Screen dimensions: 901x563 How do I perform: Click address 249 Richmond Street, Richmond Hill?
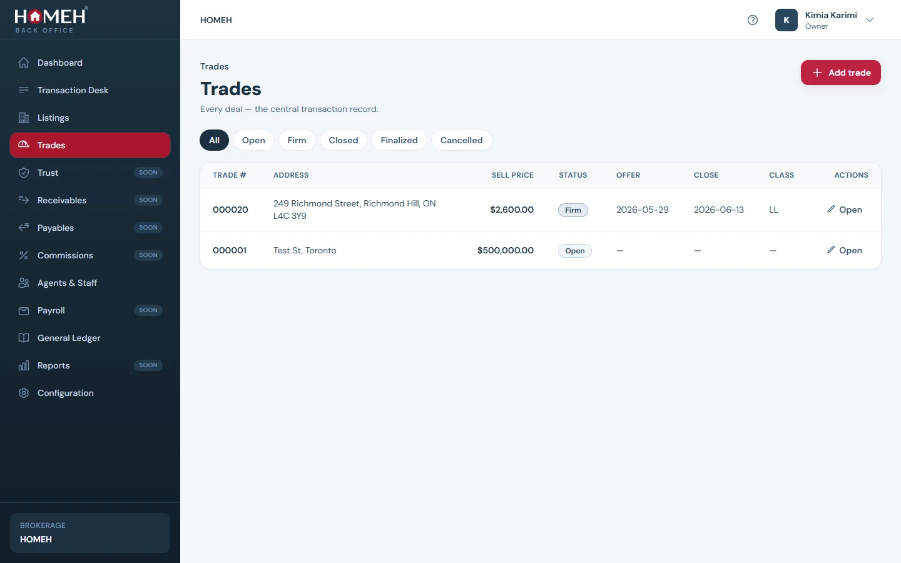click(x=355, y=210)
